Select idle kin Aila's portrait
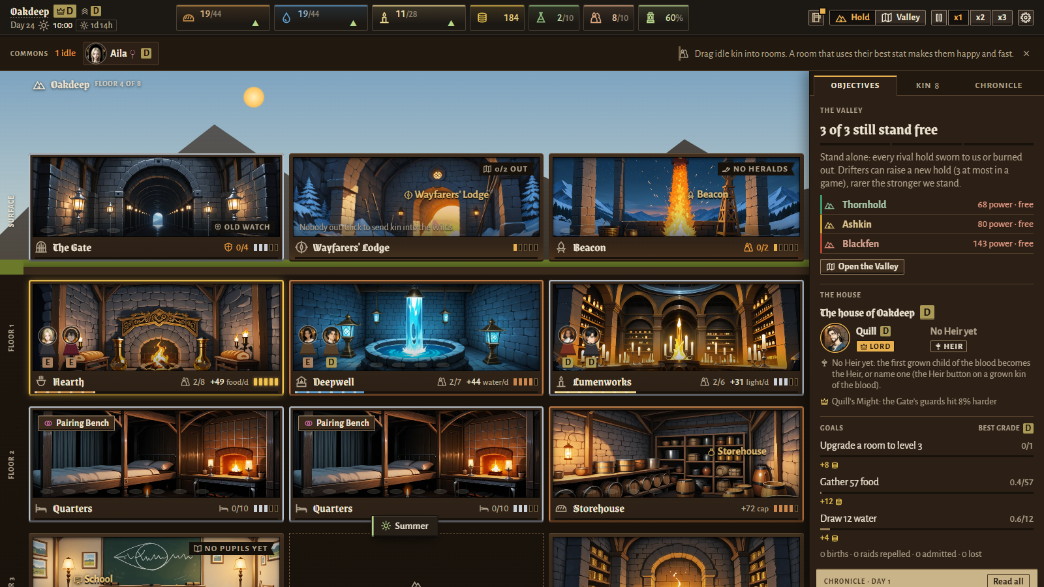 click(96, 53)
